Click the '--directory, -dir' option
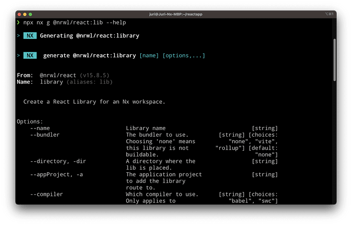 [x=58, y=161]
